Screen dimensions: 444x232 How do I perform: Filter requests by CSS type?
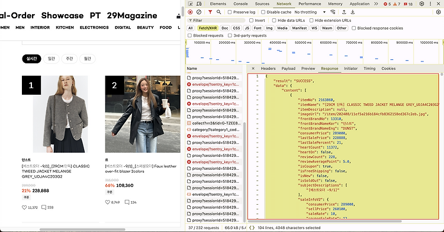coord(236,28)
